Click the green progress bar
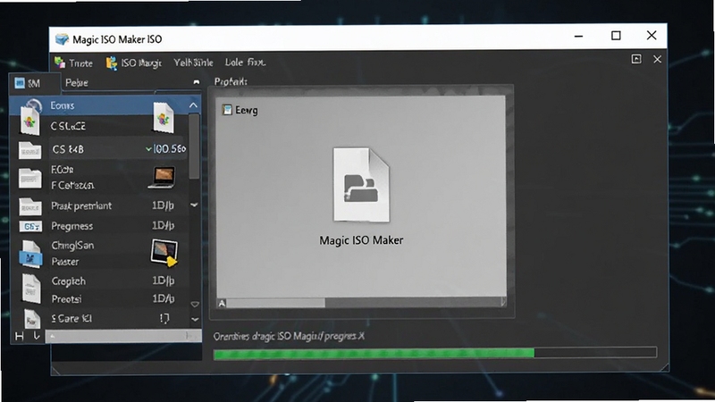This screenshot has width=715, height=402. 374,353
